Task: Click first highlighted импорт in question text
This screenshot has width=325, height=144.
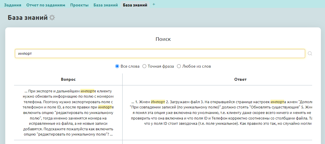Action: click(87, 91)
